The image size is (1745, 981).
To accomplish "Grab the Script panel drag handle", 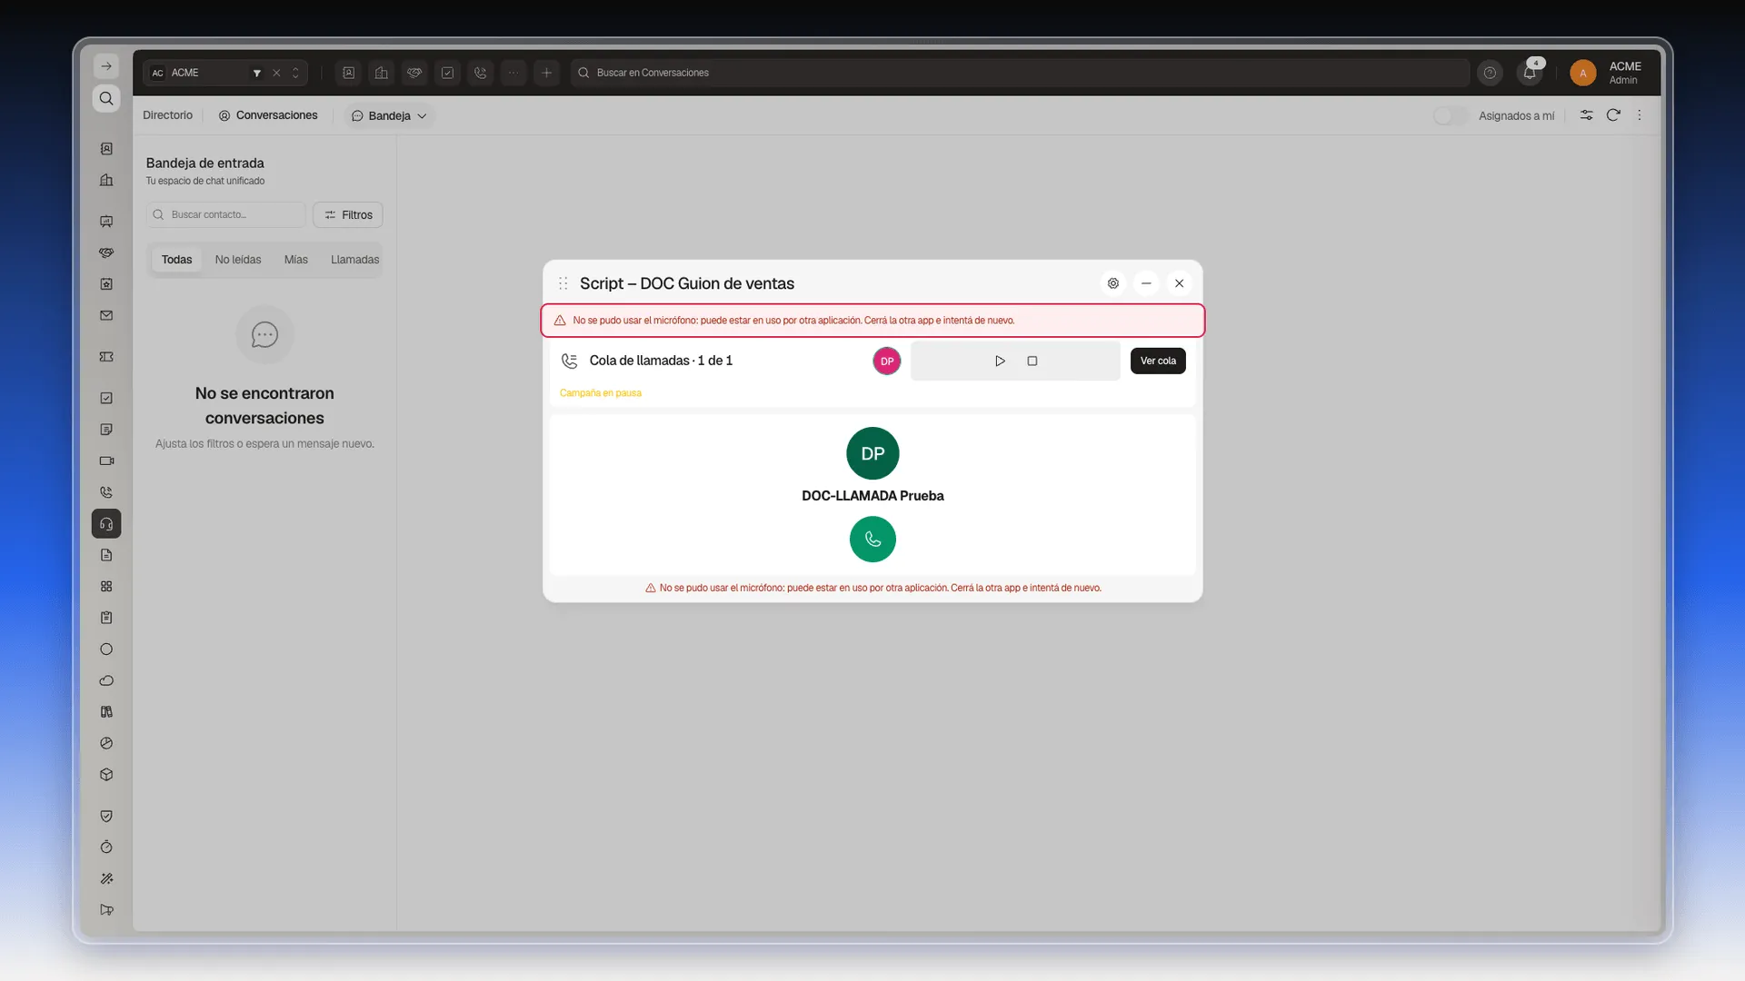I will point(563,283).
